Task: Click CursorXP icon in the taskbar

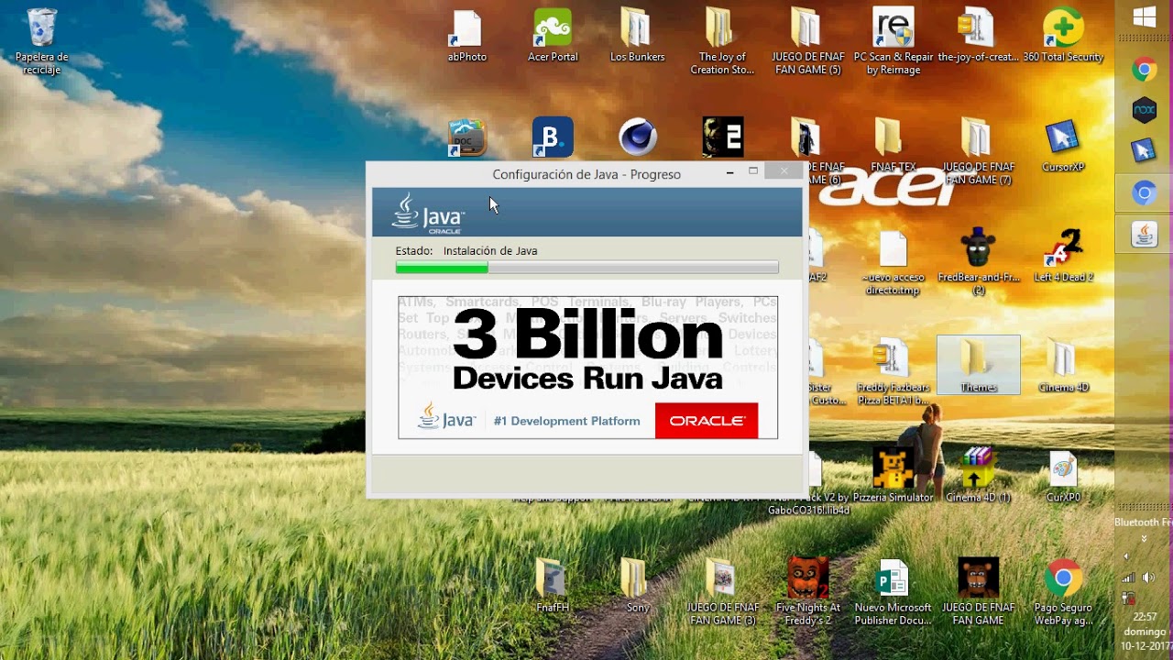Action: [x=1144, y=150]
